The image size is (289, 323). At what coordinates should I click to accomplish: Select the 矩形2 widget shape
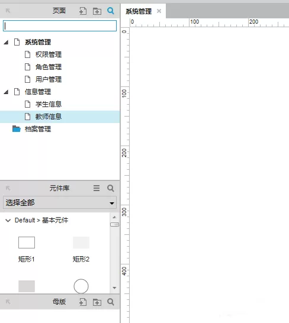point(81,243)
